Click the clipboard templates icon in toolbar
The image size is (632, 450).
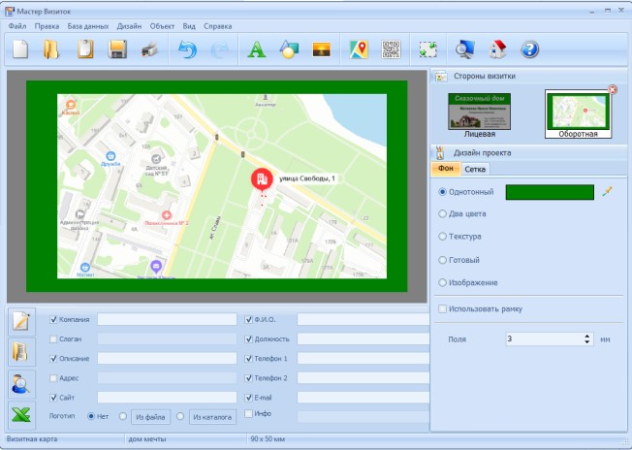(x=85, y=49)
